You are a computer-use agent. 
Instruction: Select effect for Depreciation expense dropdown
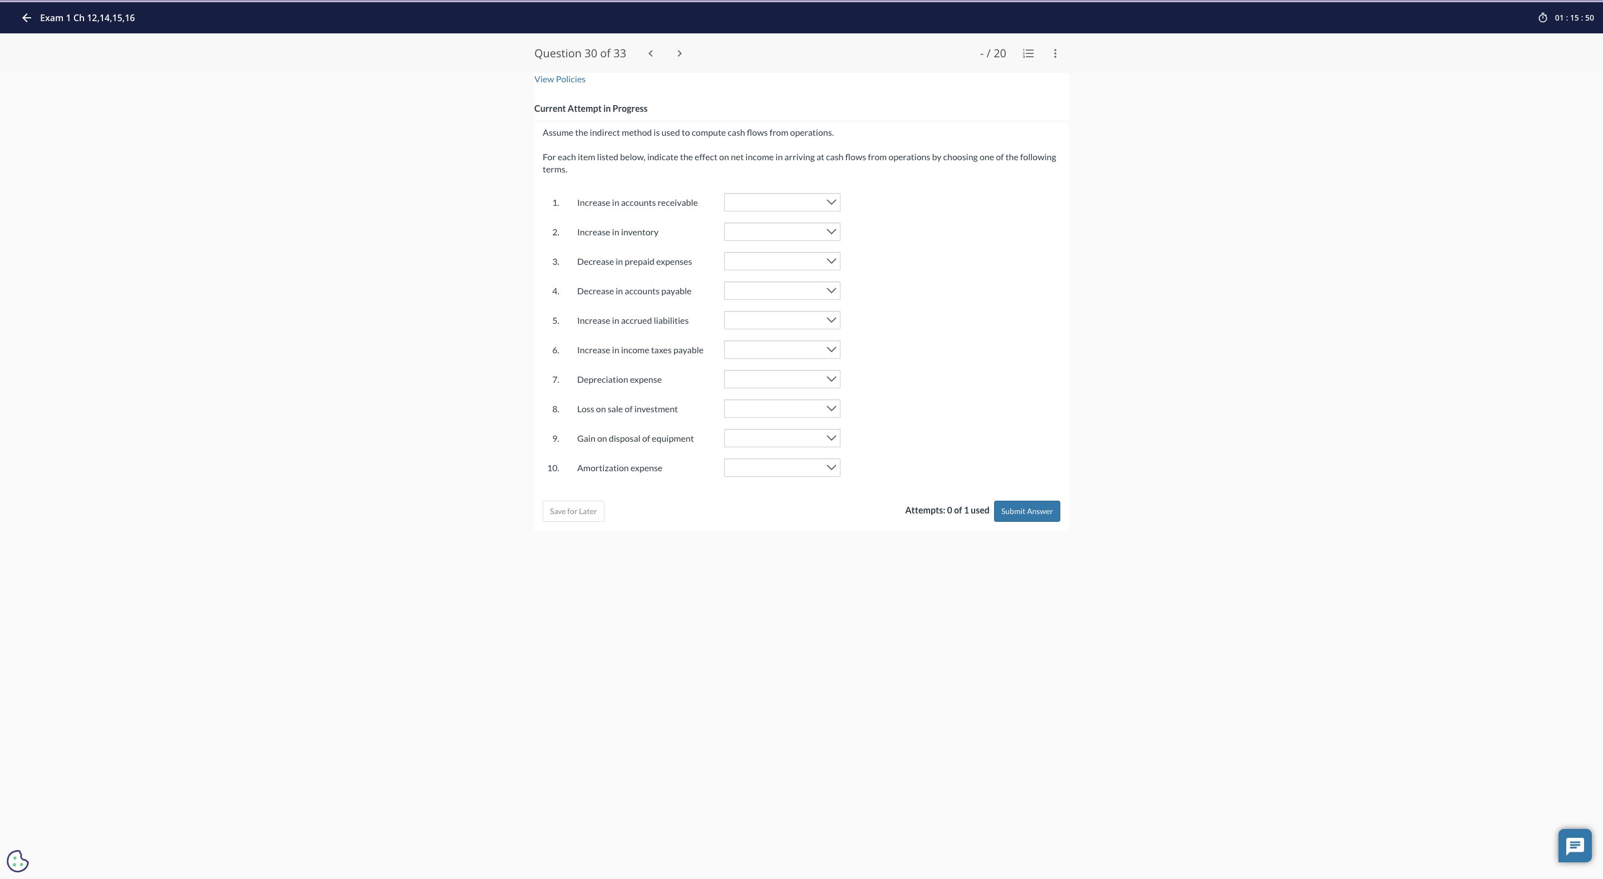click(781, 379)
